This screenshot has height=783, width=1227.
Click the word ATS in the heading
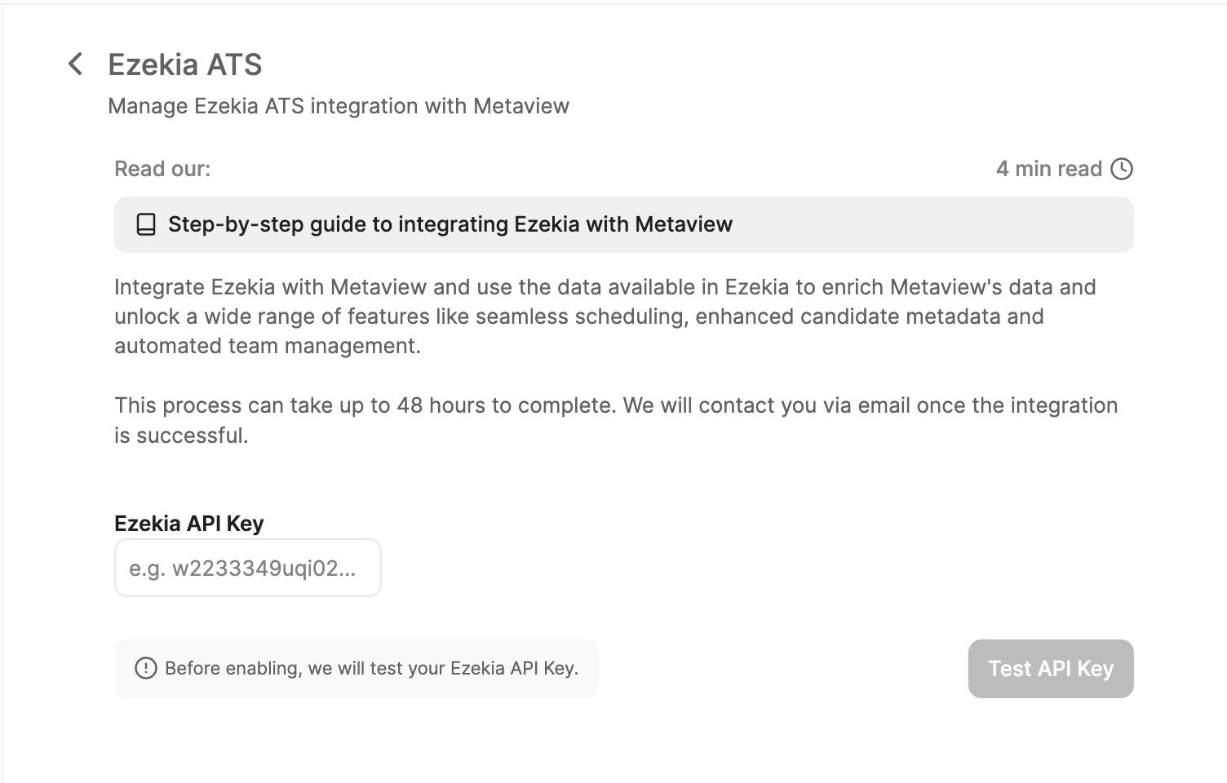[x=235, y=64]
